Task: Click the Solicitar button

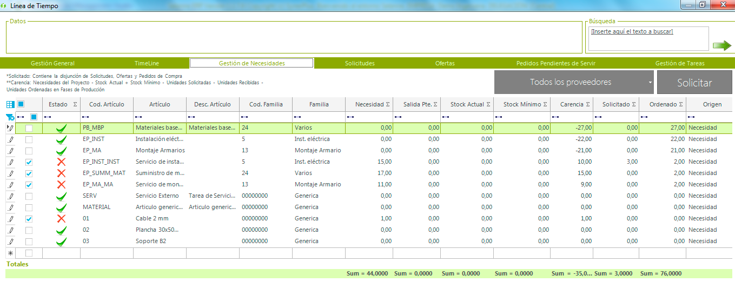Action: [694, 82]
